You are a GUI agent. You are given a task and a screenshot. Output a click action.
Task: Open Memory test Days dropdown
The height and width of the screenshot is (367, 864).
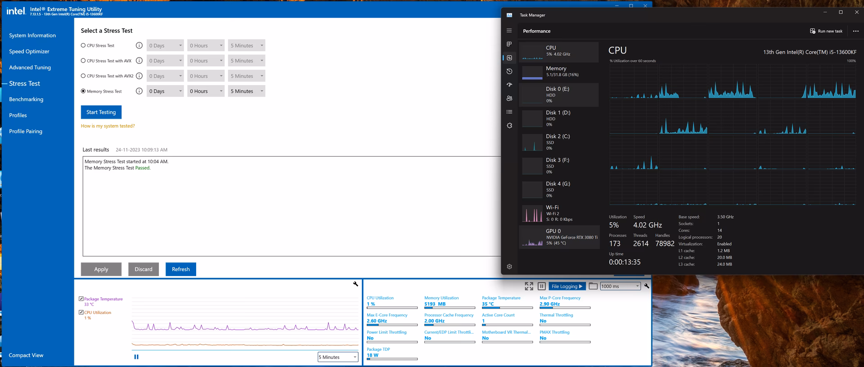(165, 91)
